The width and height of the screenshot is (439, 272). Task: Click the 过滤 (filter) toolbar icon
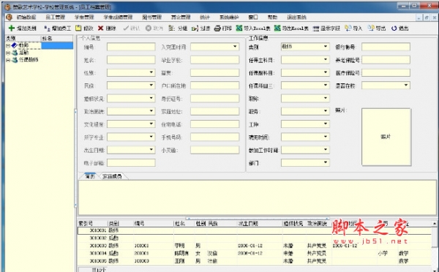[195, 28]
